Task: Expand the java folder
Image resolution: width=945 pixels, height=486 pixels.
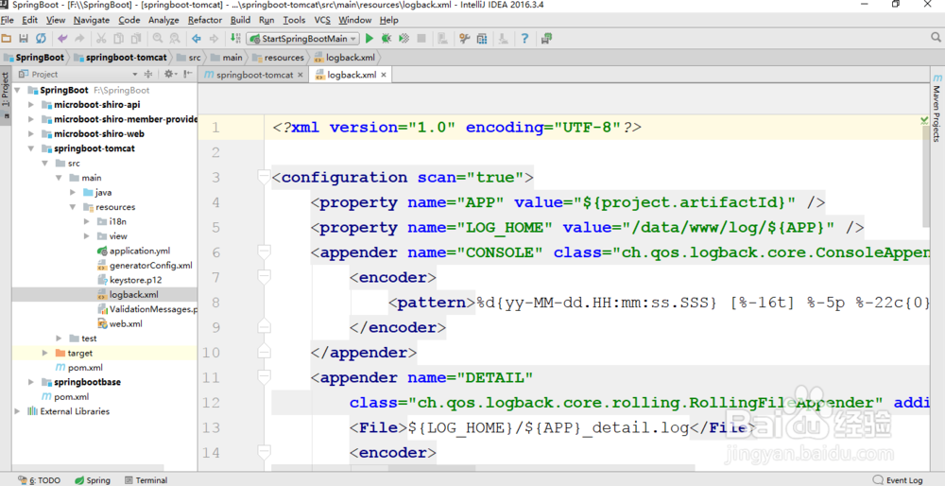Action: [73, 192]
